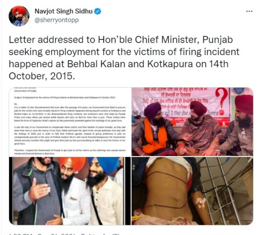This screenshot has width=260, height=235.
Task: Click the letter's Subject line
Action: (65, 97)
